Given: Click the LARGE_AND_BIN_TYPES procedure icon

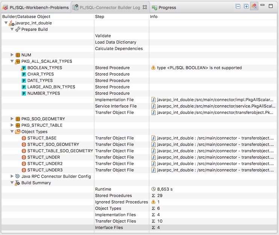Looking at the screenshot, I should [x=24, y=87].
